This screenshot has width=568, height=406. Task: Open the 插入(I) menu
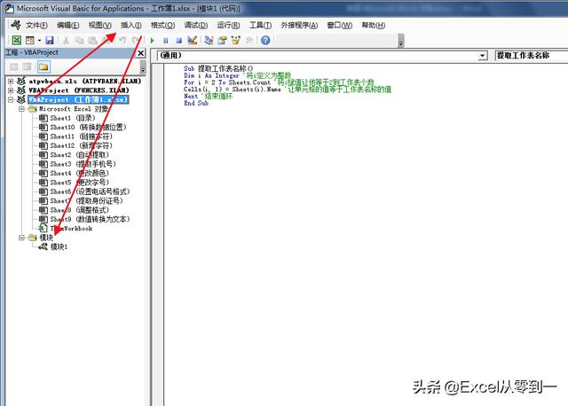(131, 26)
